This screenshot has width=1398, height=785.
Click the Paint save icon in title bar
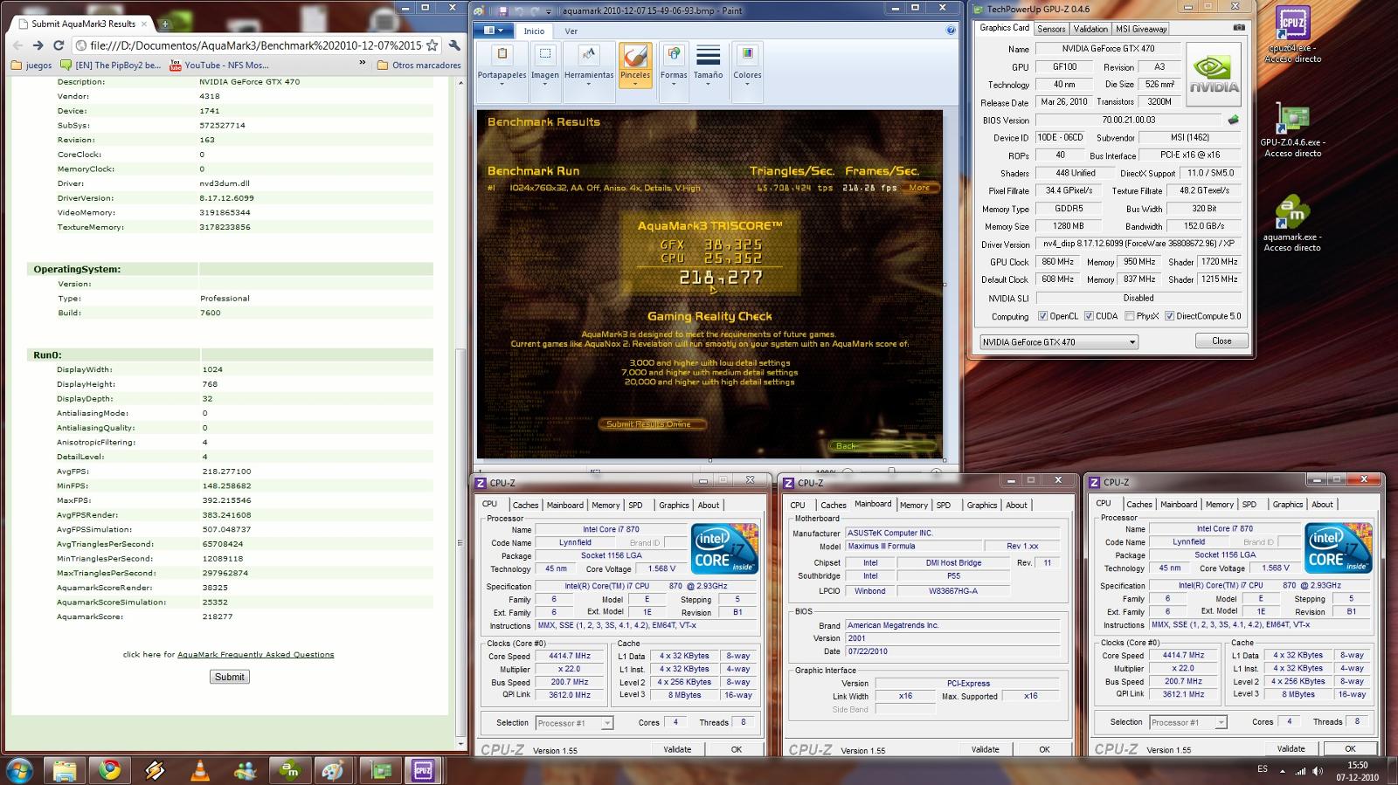pos(503,11)
